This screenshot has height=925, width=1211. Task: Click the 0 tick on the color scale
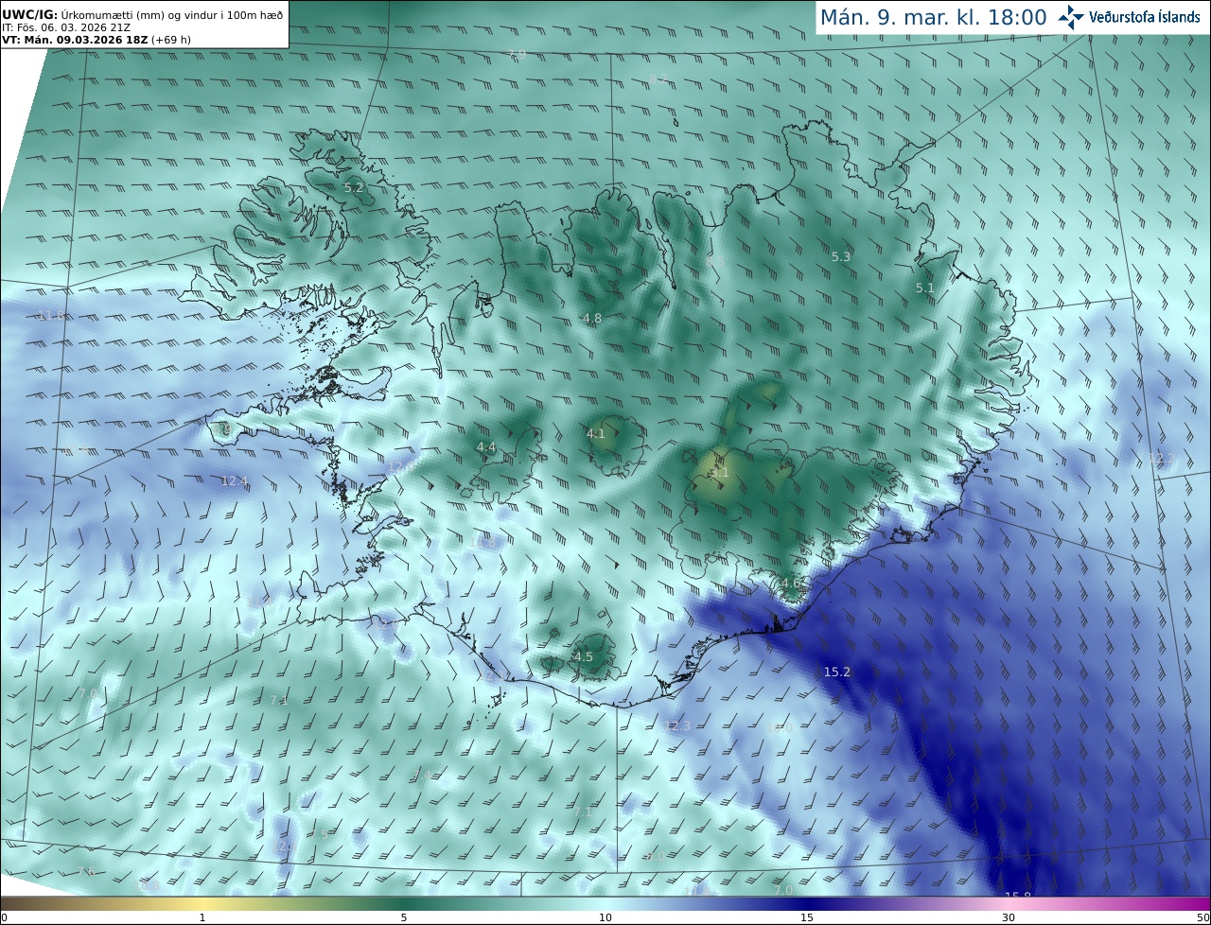coord(4,917)
